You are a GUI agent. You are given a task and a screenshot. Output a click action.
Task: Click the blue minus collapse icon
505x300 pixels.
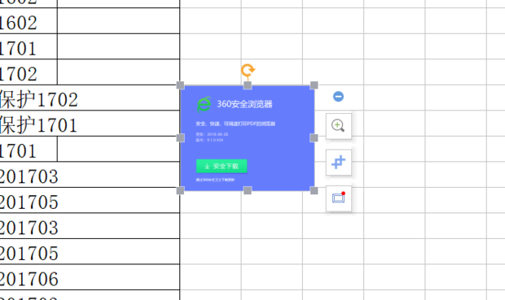pyautogui.click(x=338, y=97)
